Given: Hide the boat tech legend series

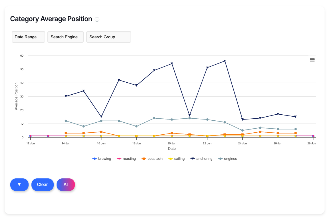Looking at the screenshot, I should point(152,159).
